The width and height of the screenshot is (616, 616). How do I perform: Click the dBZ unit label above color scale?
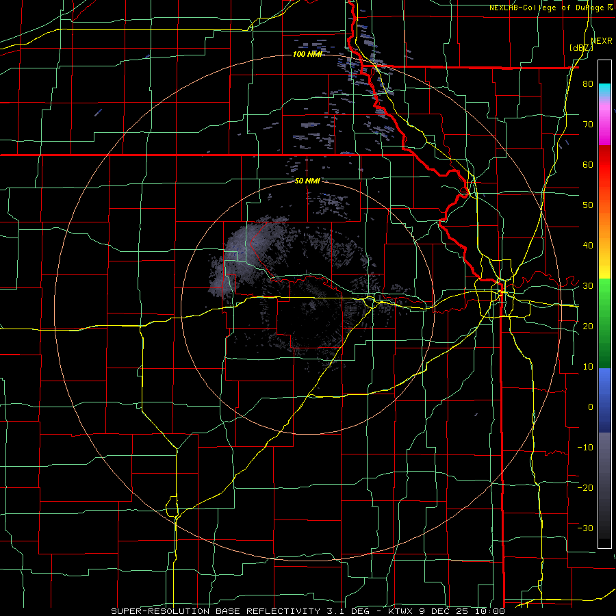coord(581,48)
